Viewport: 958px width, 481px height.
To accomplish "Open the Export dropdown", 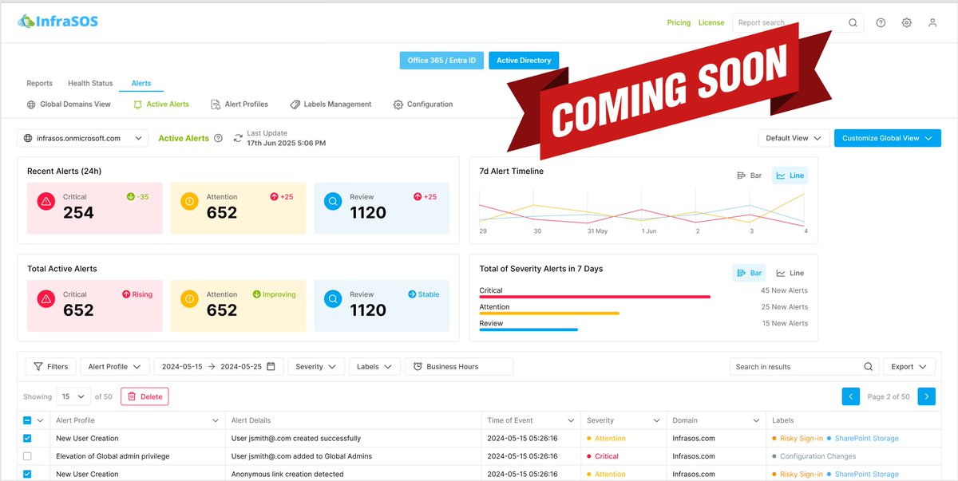I will click(x=909, y=367).
